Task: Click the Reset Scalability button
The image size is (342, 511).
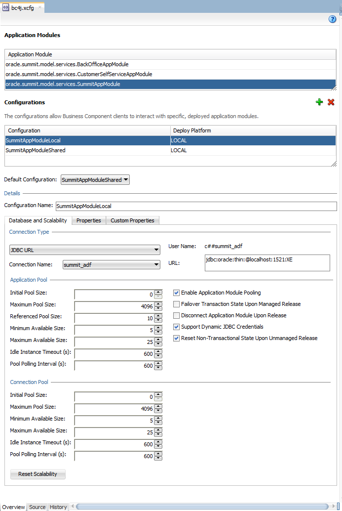Action: (x=38, y=474)
